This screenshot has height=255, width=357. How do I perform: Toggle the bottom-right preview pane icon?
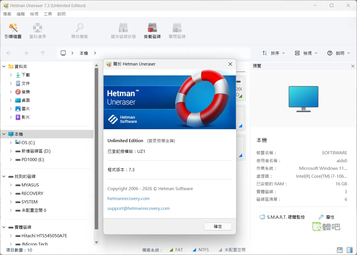point(350,250)
